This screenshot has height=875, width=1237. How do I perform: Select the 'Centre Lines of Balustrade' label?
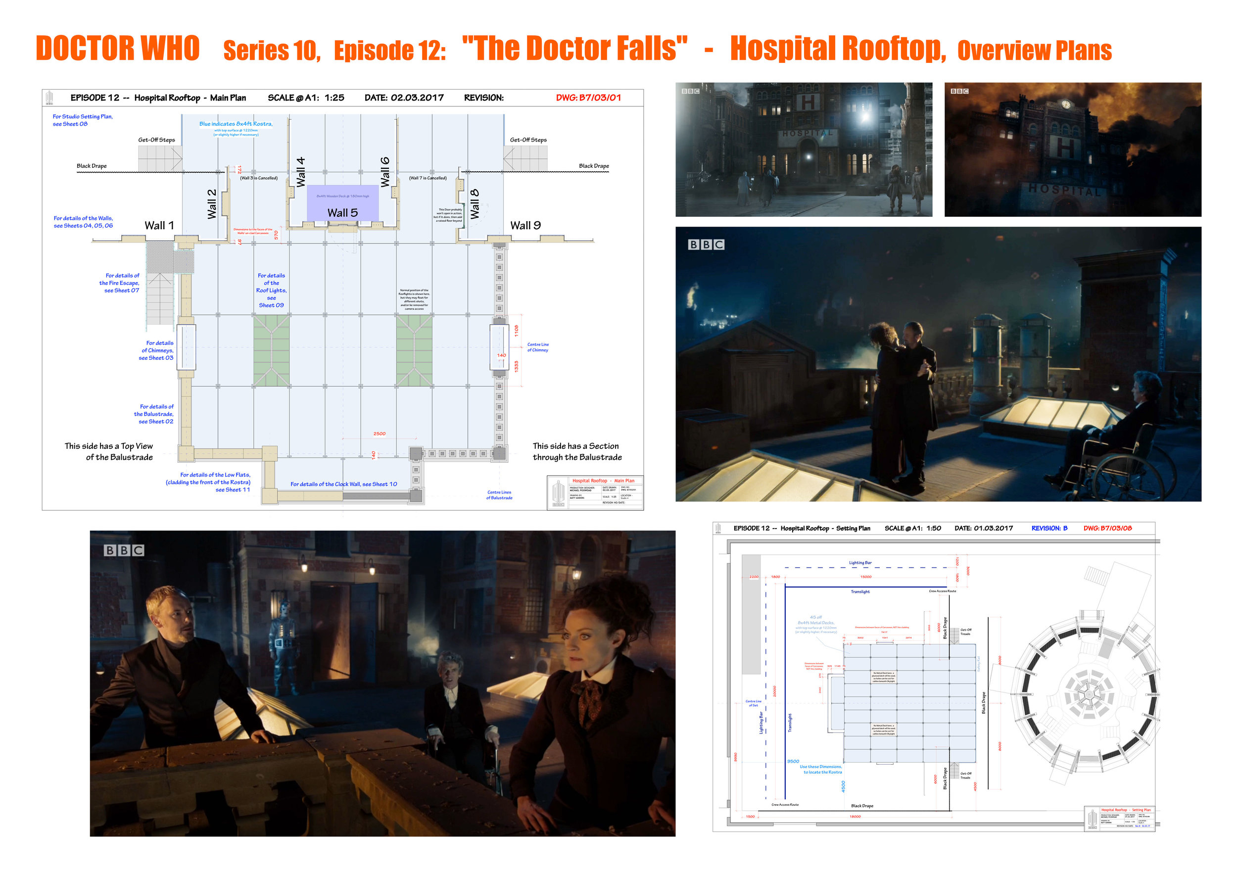pos(499,495)
